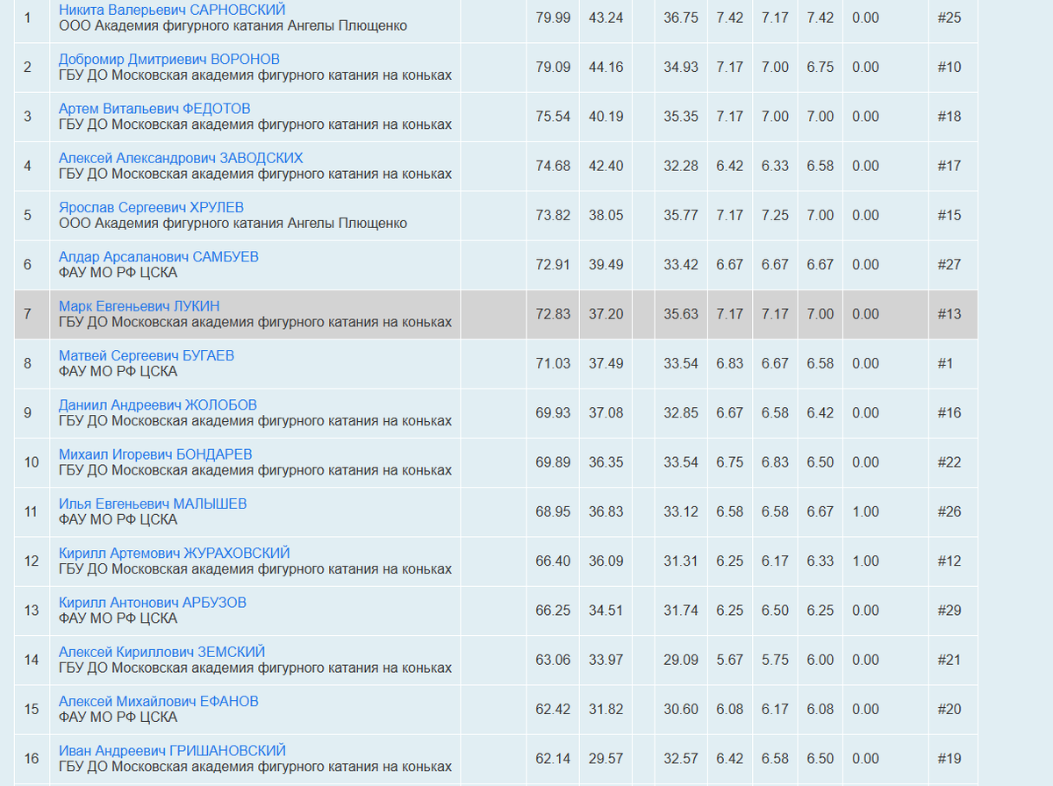This screenshot has height=786, width=1053.
Task: Click deduction 1.00 in МАЛЫШЕВ row
Action: pyautogui.click(x=865, y=511)
